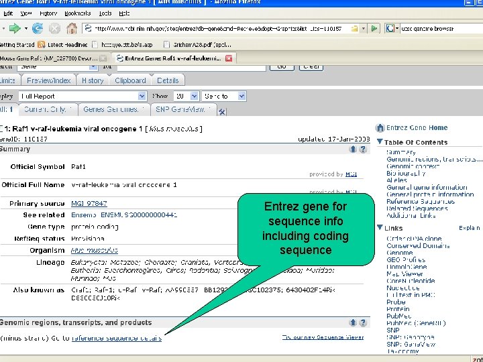Click the search engine icon in the search box

(390, 29)
